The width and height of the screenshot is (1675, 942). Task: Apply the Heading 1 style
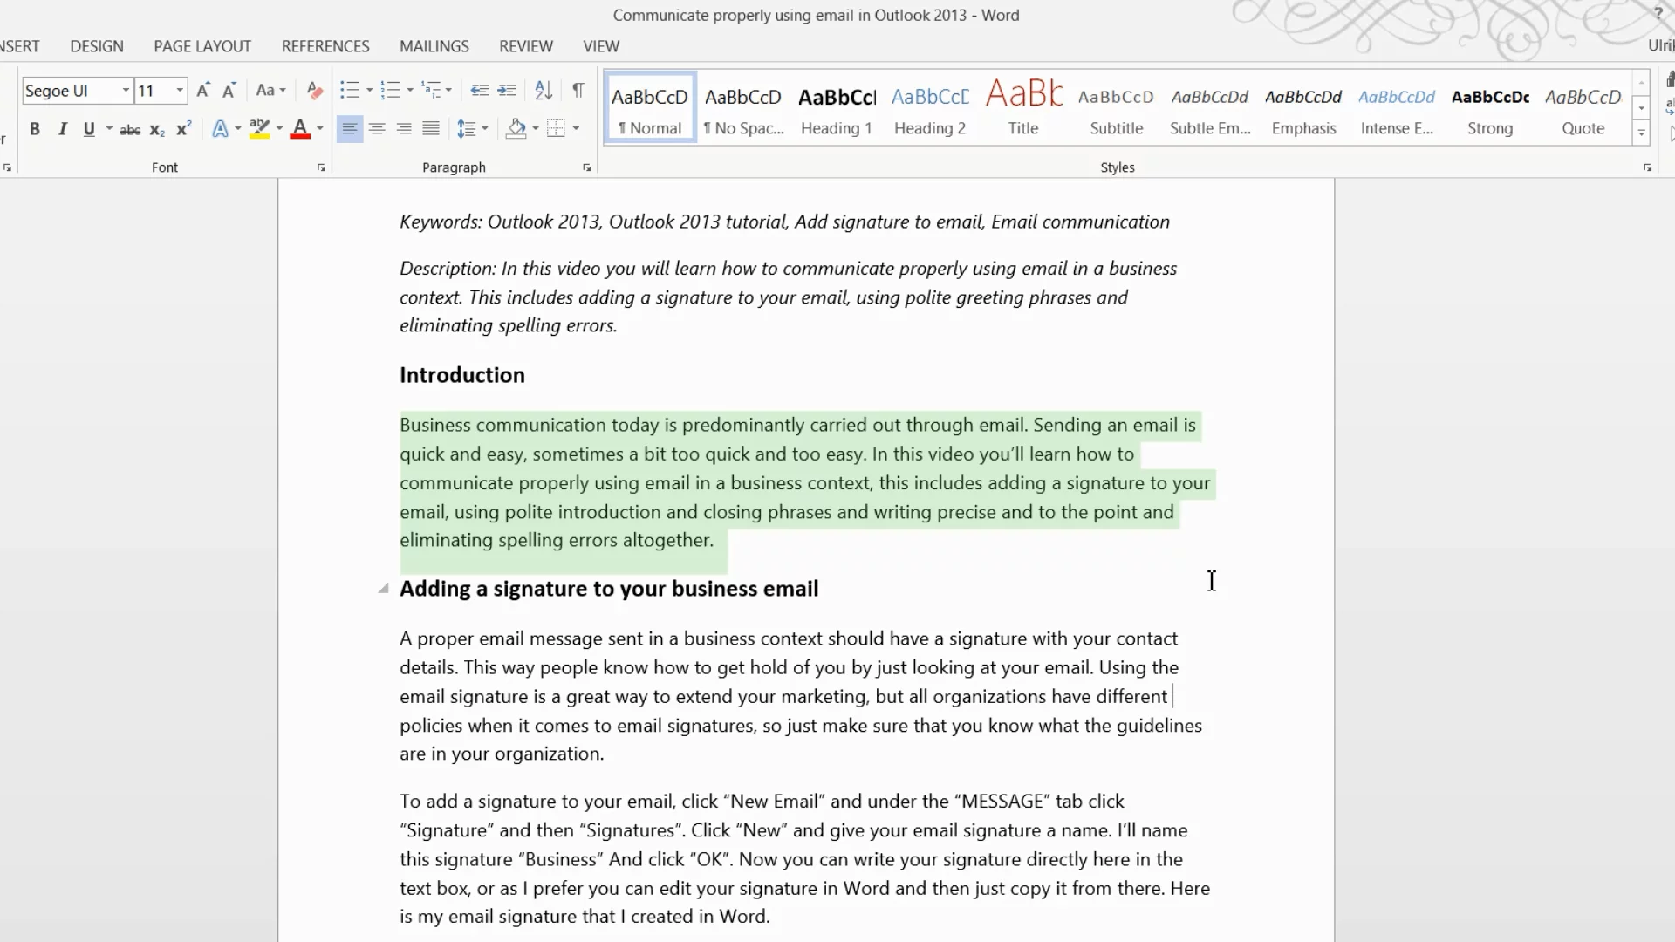pyautogui.click(x=837, y=109)
